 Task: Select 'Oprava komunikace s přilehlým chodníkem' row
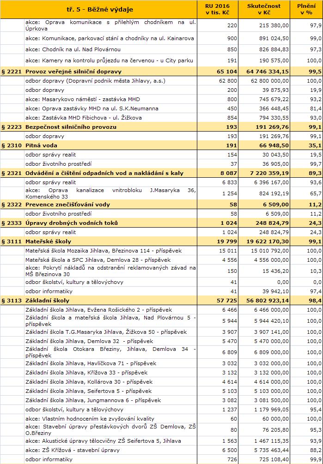tap(161, 25)
